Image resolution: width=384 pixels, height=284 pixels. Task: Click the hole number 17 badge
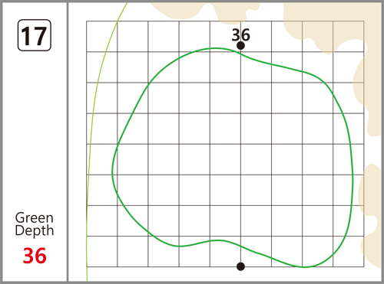[35, 35]
